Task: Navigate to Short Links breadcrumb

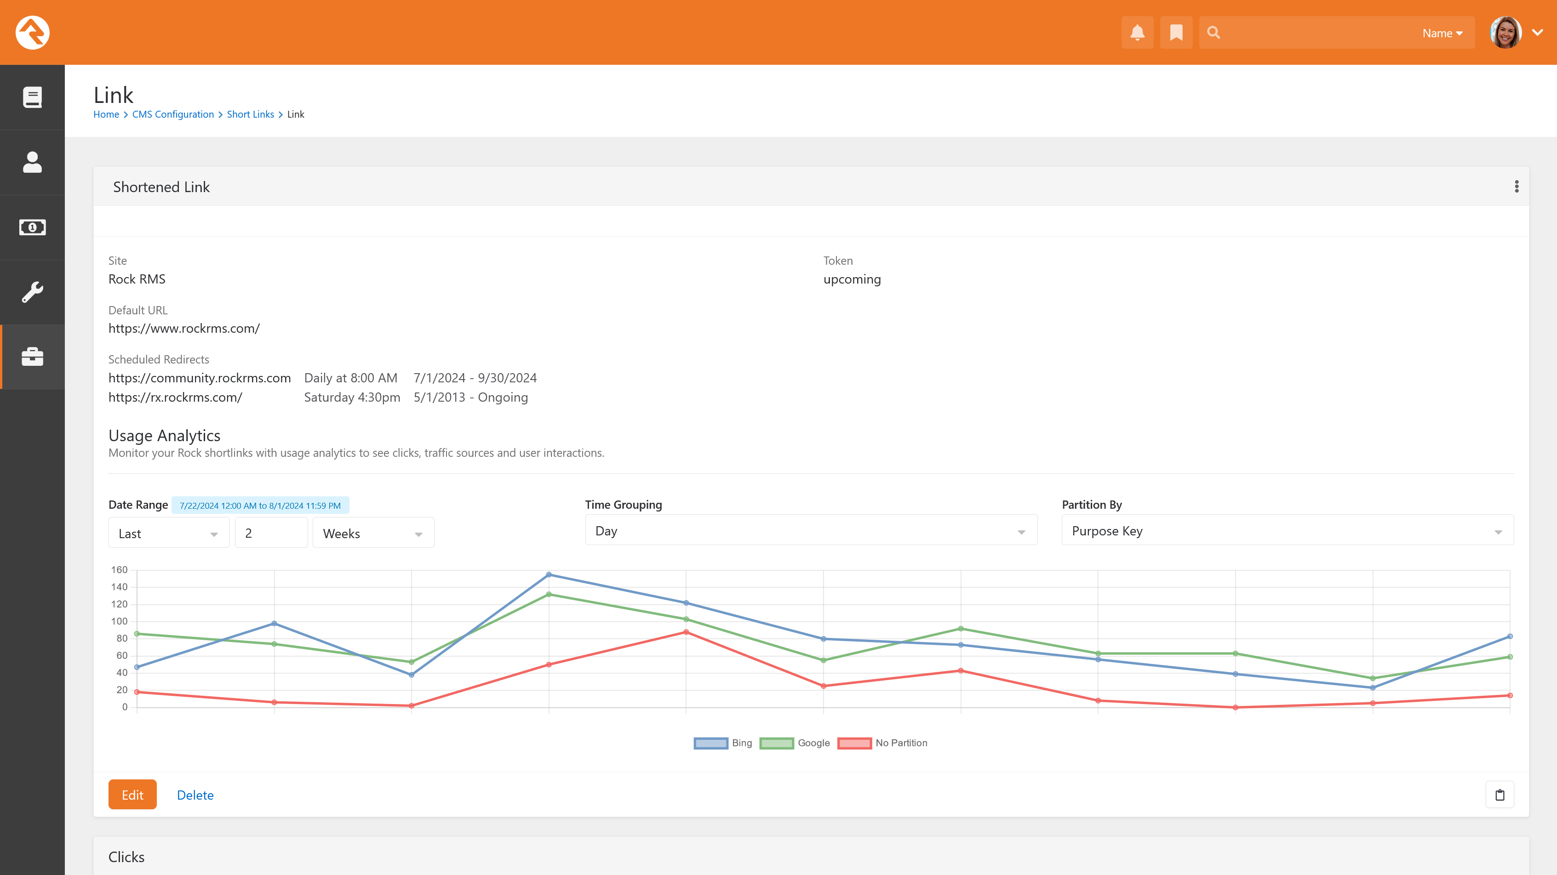Action: (x=250, y=114)
